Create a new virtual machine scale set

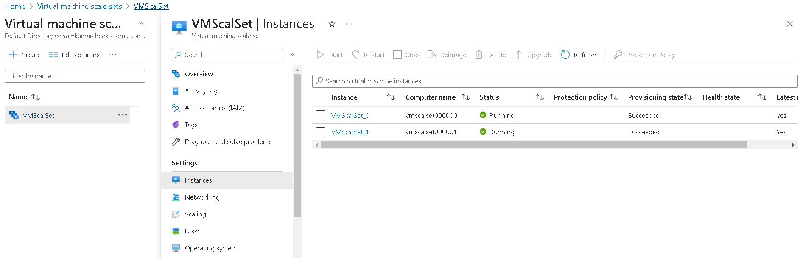click(25, 55)
